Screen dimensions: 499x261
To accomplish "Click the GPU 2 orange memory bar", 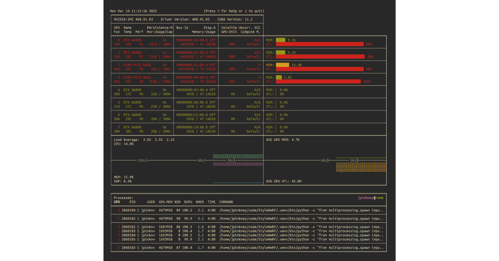I will tap(282, 65).
